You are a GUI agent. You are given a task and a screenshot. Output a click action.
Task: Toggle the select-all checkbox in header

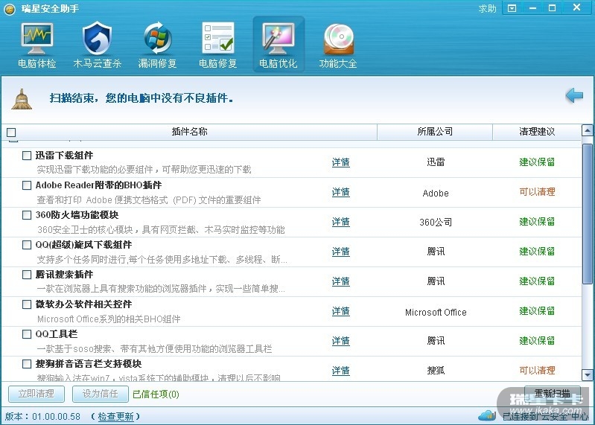click(11, 132)
